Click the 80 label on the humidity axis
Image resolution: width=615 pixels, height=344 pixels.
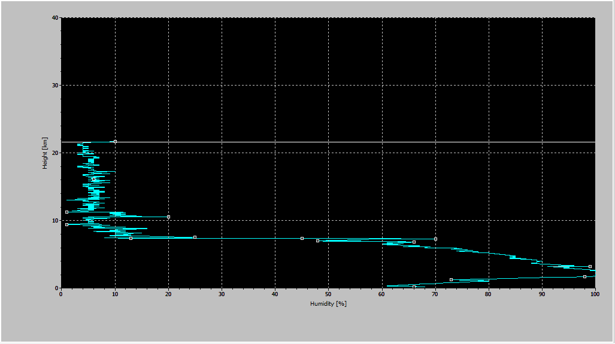[489, 294]
